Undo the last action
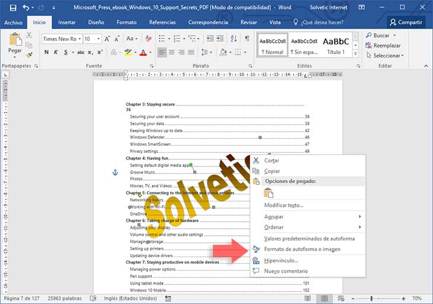Image resolution: width=433 pixels, height=304 pixels. [26, 8]
